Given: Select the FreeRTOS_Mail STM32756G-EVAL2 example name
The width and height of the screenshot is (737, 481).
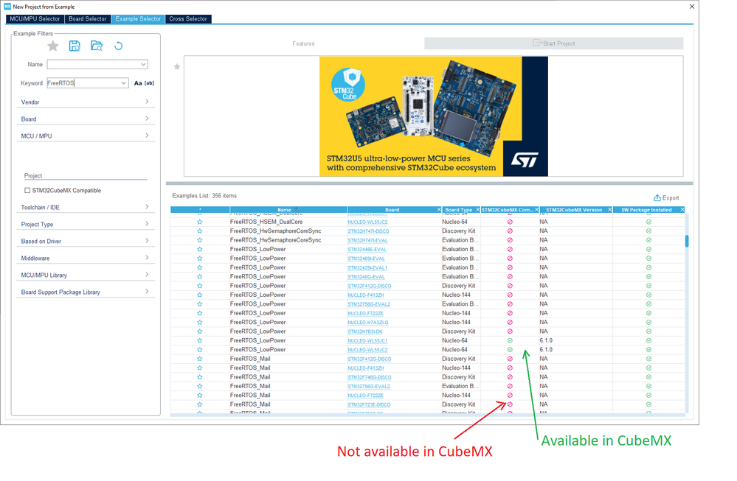Looking at the screenshot, I should click(250, 386).
